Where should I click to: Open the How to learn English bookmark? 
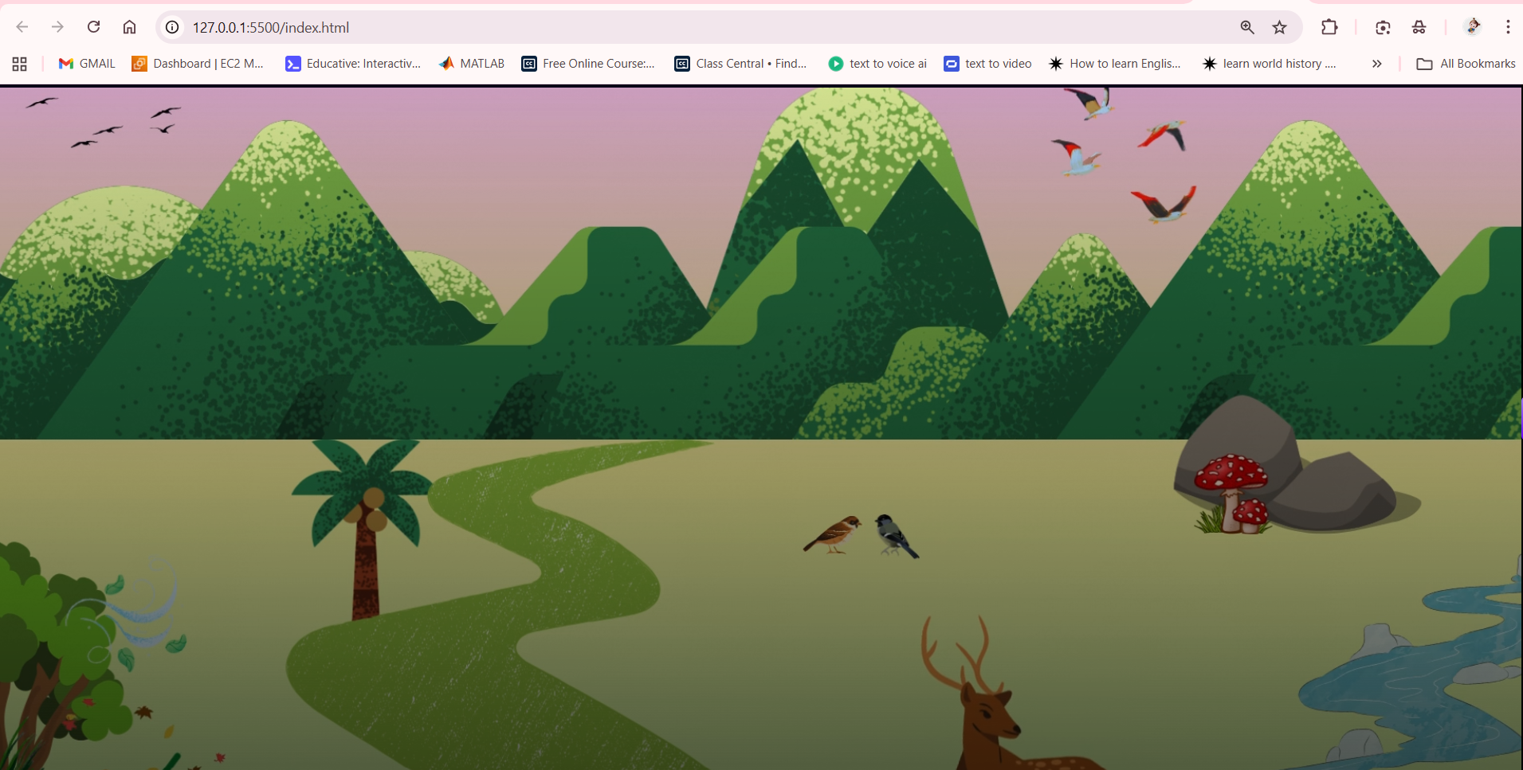coord(1115,64)
